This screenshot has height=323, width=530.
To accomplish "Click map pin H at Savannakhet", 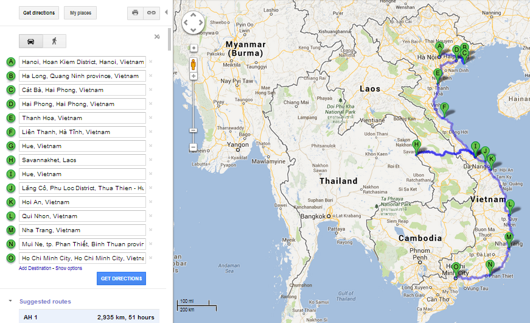I will tap(416, 147).
